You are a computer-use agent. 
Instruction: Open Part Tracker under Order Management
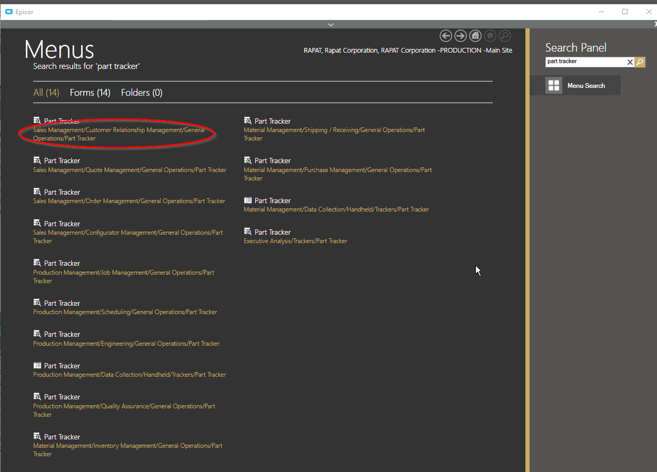tap(62, 193)
